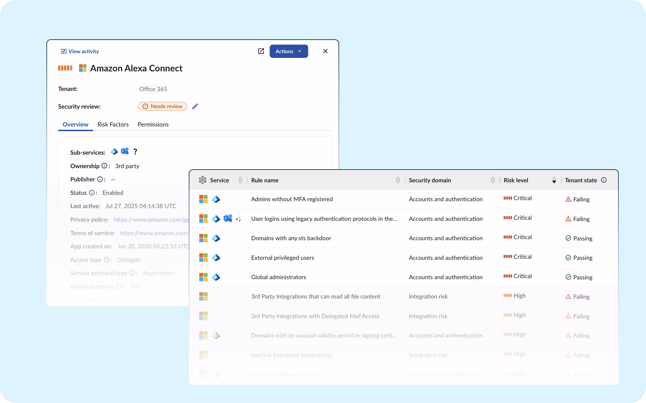This screenshot has height=403, width=646.
Task: Open the Privacy policy amazon.com link
Action: click(151, 220)
